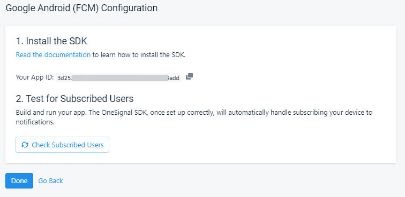Open the Read the documentation link
The width and height of the screenshot is (405, 197).
coord(53,55)
